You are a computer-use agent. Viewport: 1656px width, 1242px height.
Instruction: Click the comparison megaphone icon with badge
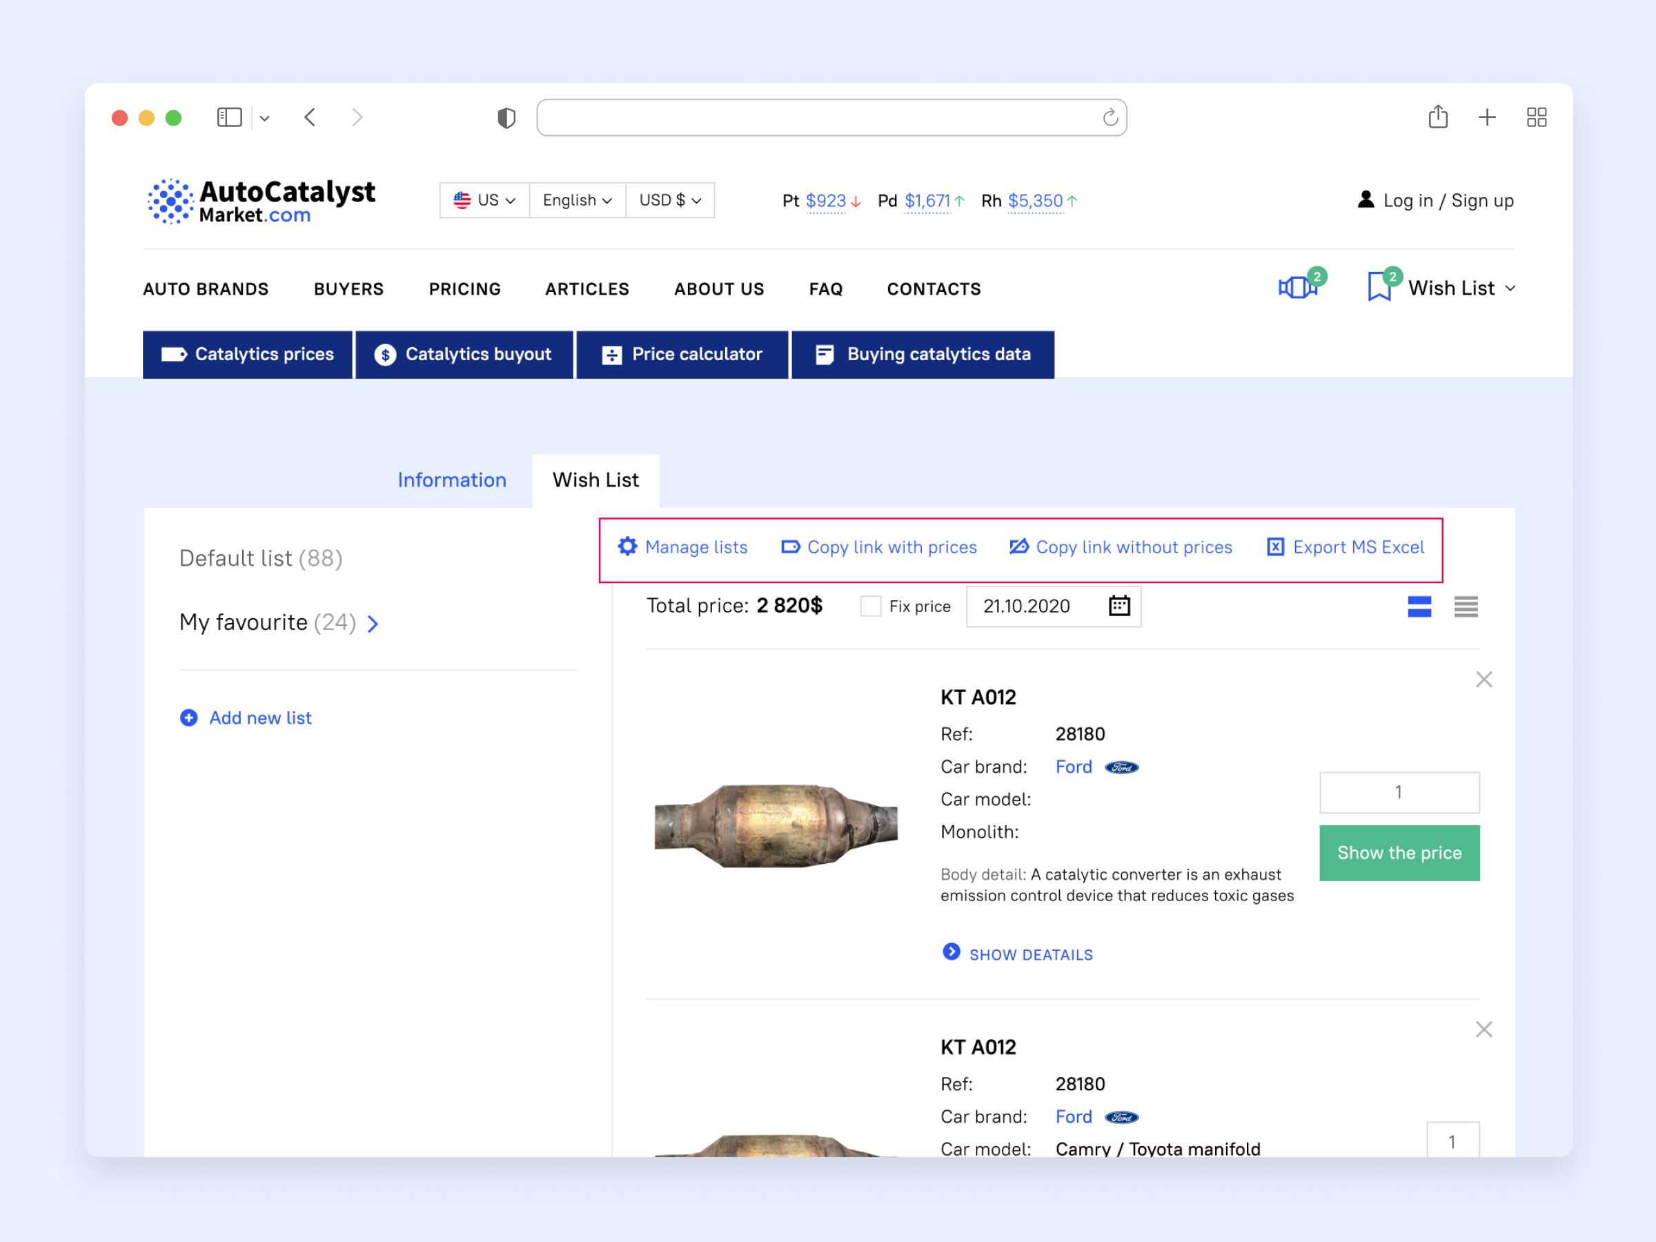click(1298, 288)
